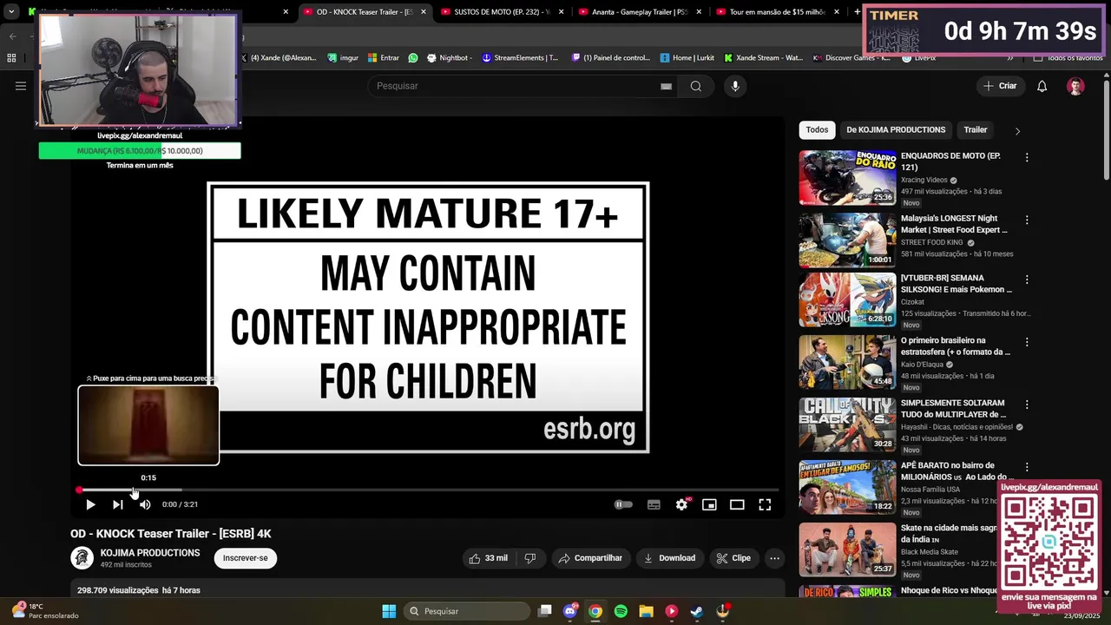Image resolution: width=1111 pixels, height=625 pixels.
Task: Open Home | Lurkit bookmark
Action: (687, 58)
